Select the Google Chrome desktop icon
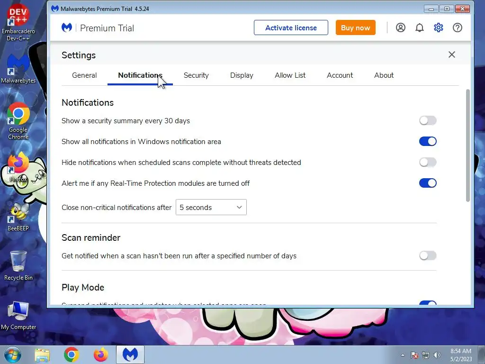The image size is (485, 364). point(18,121)
